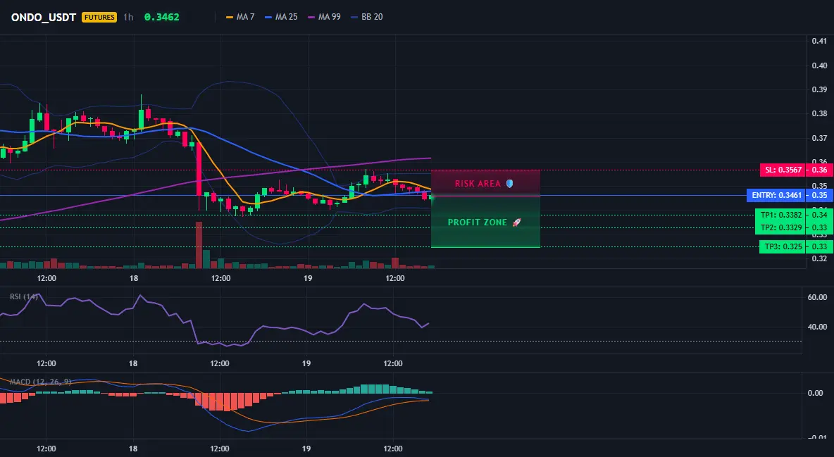Click the yellow FUTURES badge
This screenshot has height=457, width=834.
(99, 17)
